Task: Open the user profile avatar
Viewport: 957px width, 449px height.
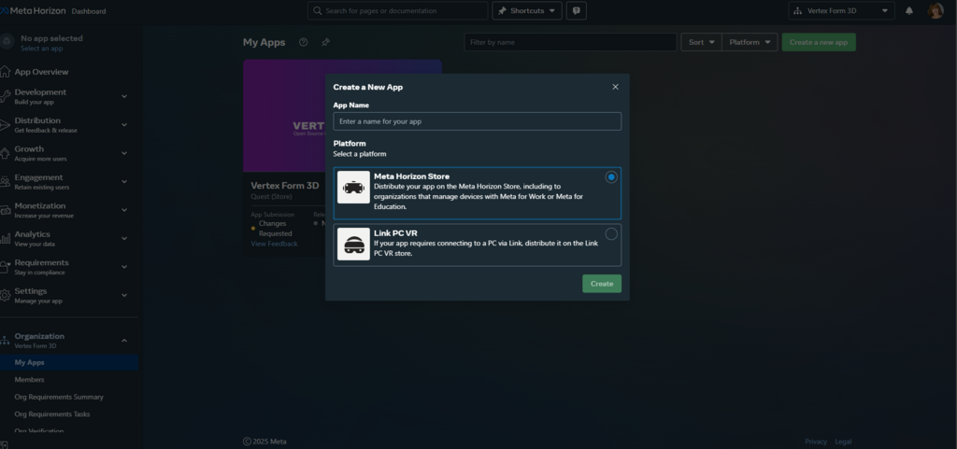Action: coord(936,11)
